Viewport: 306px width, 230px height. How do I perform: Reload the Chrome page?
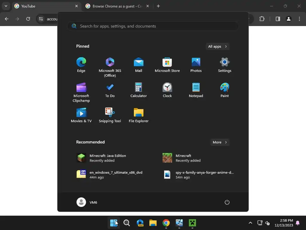[x=28, y=19]
